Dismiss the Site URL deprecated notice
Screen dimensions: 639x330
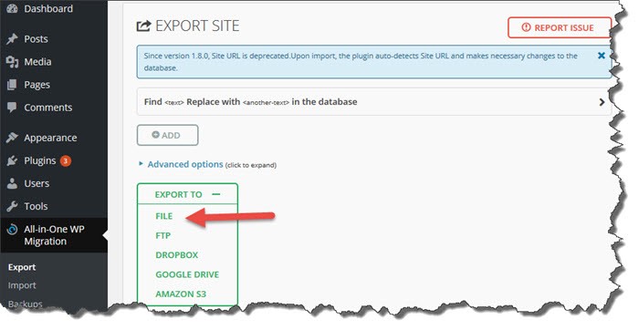(601, 56)
